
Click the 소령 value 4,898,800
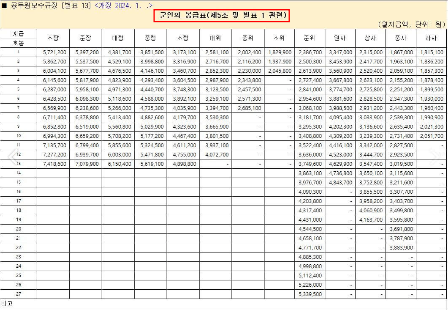click(x=185, y=164)
